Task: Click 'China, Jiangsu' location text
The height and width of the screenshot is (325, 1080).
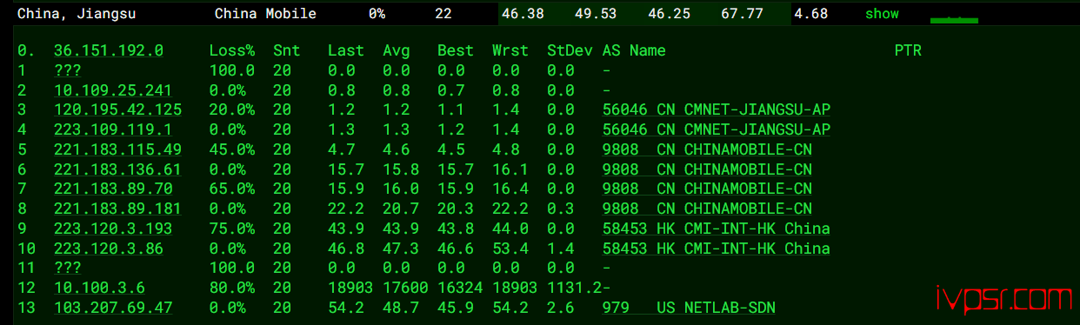Action: [x=77, y=14]
